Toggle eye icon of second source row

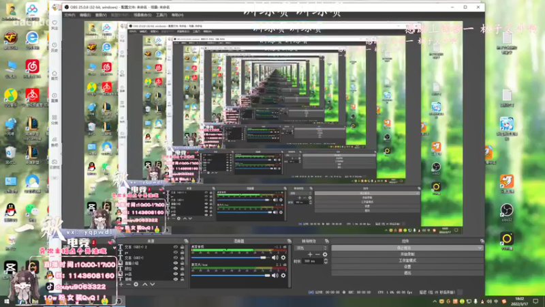tap(176, 252)
